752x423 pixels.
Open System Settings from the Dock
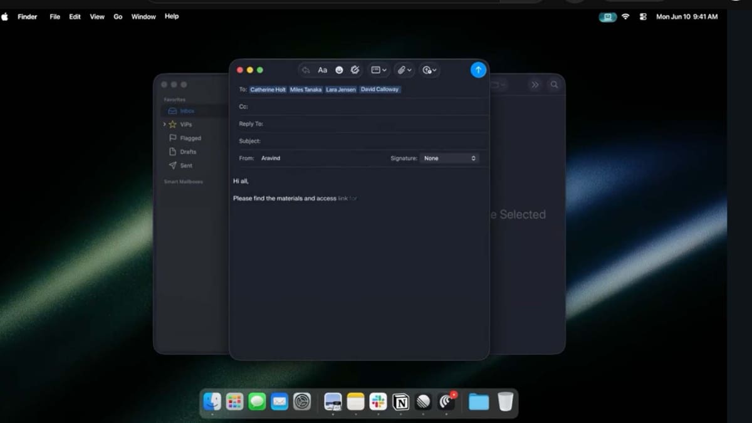302,402
